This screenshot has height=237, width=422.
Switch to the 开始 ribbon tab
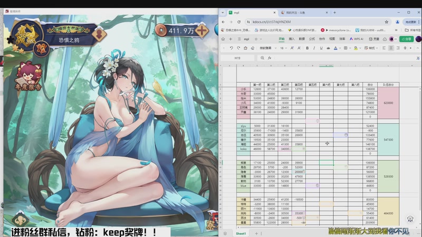coord(282,39)
